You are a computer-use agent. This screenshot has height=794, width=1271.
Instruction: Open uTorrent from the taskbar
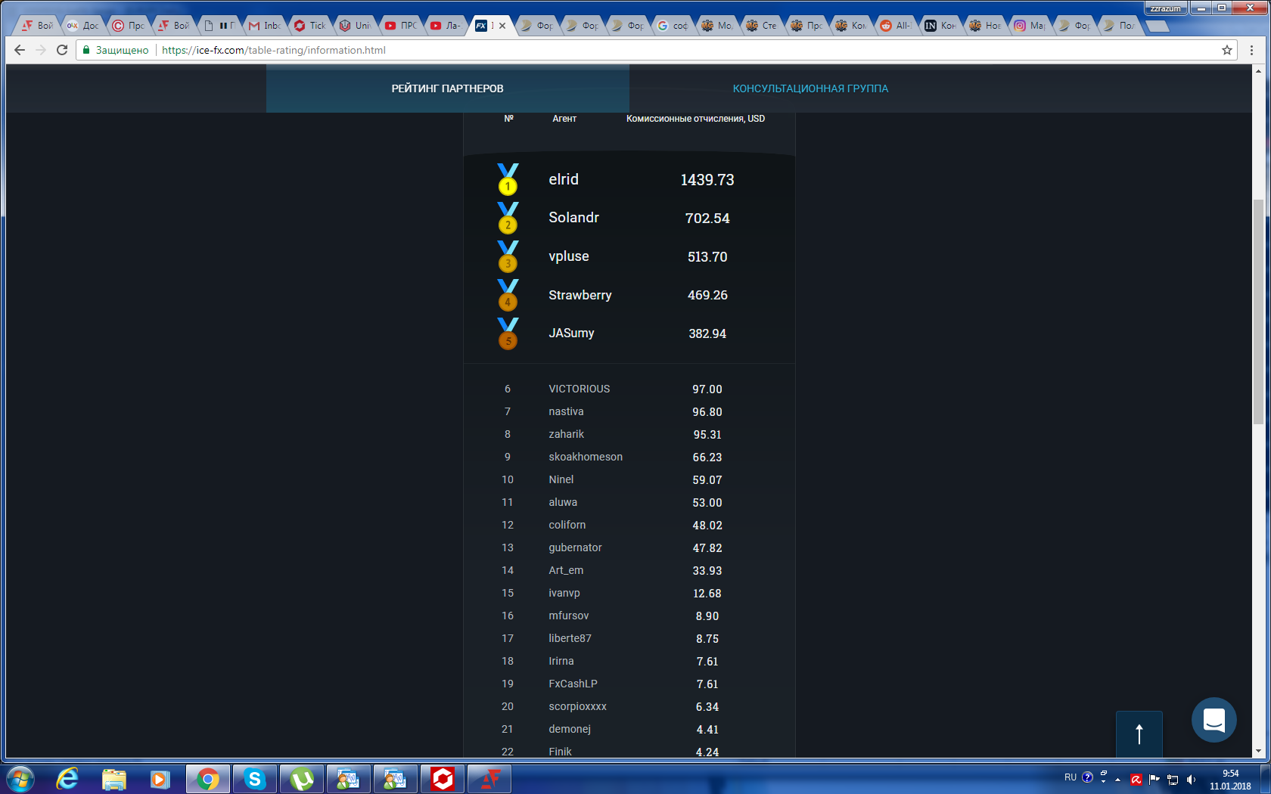click(x=301, y=778)
